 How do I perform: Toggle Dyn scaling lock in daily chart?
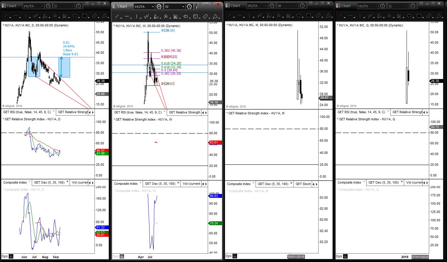click(x=11, y=256)
